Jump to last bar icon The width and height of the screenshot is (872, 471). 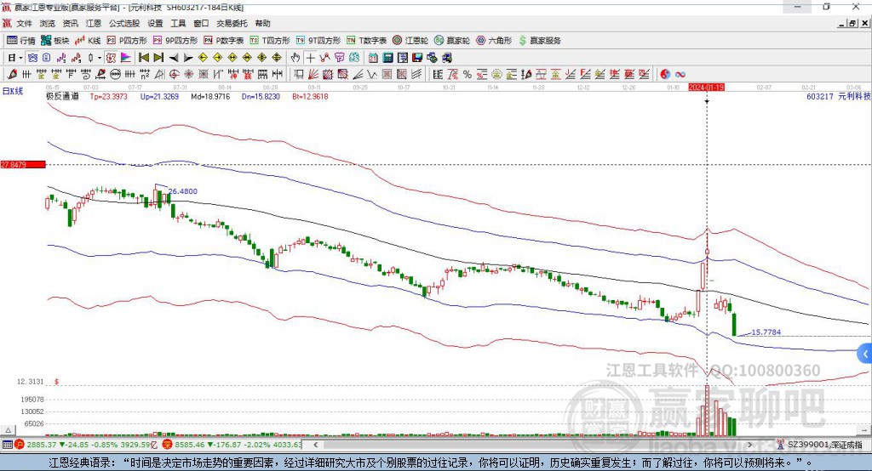click(x=158, y=58)
